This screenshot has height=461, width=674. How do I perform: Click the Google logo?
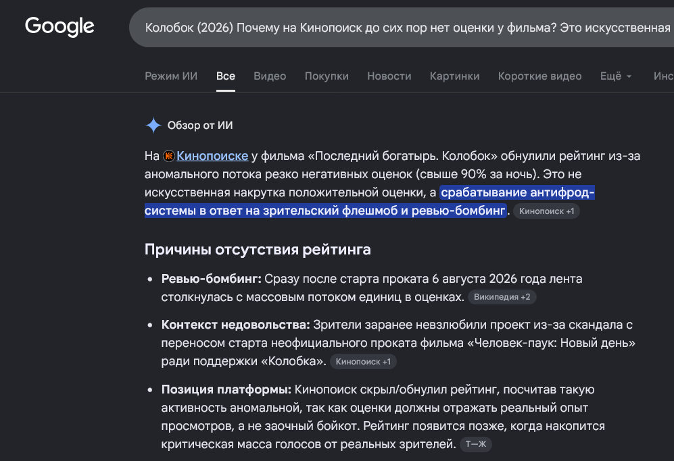pos(59,26)
